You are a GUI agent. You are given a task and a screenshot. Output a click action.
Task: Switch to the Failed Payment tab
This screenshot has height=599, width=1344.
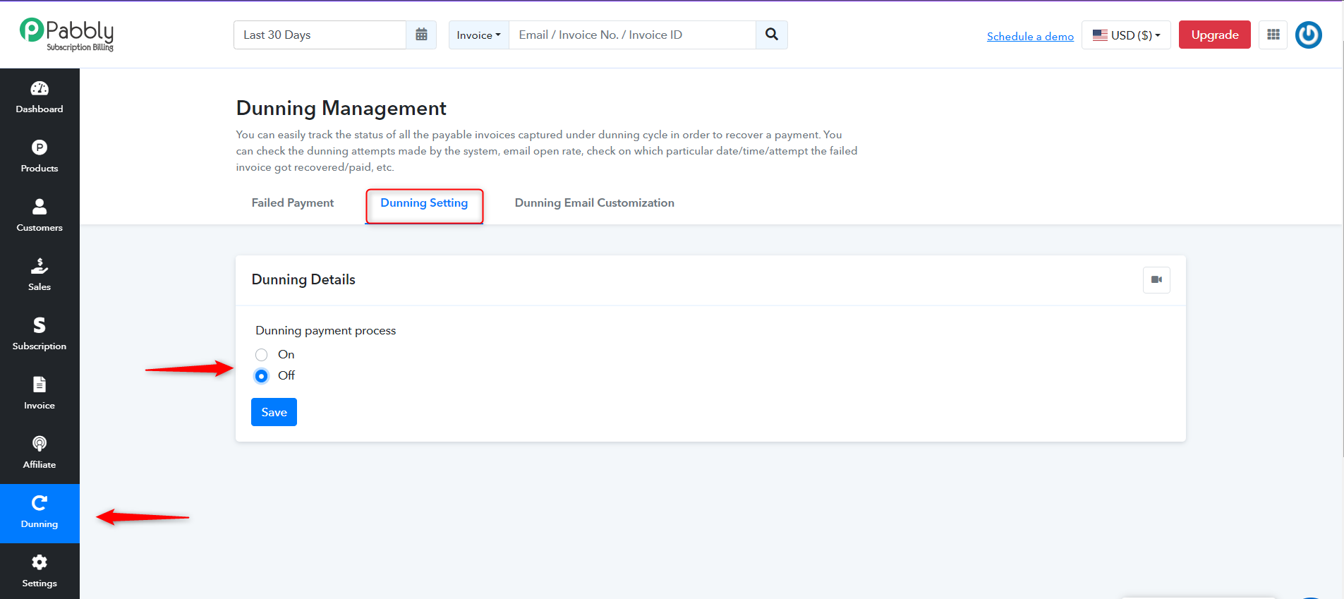click(x=293, y=203)
